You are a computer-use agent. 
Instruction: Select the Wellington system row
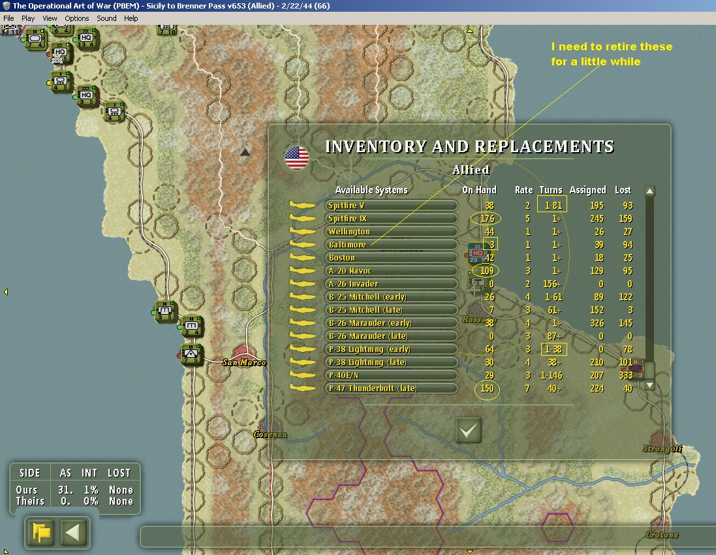tap(391, 232)
